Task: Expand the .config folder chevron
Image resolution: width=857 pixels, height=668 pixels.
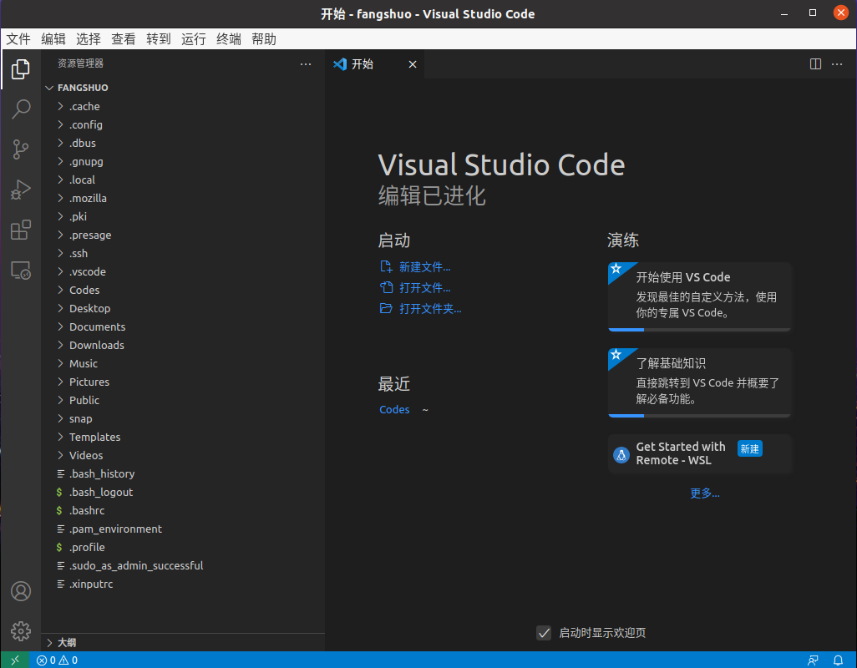Action: click(61, 124)
